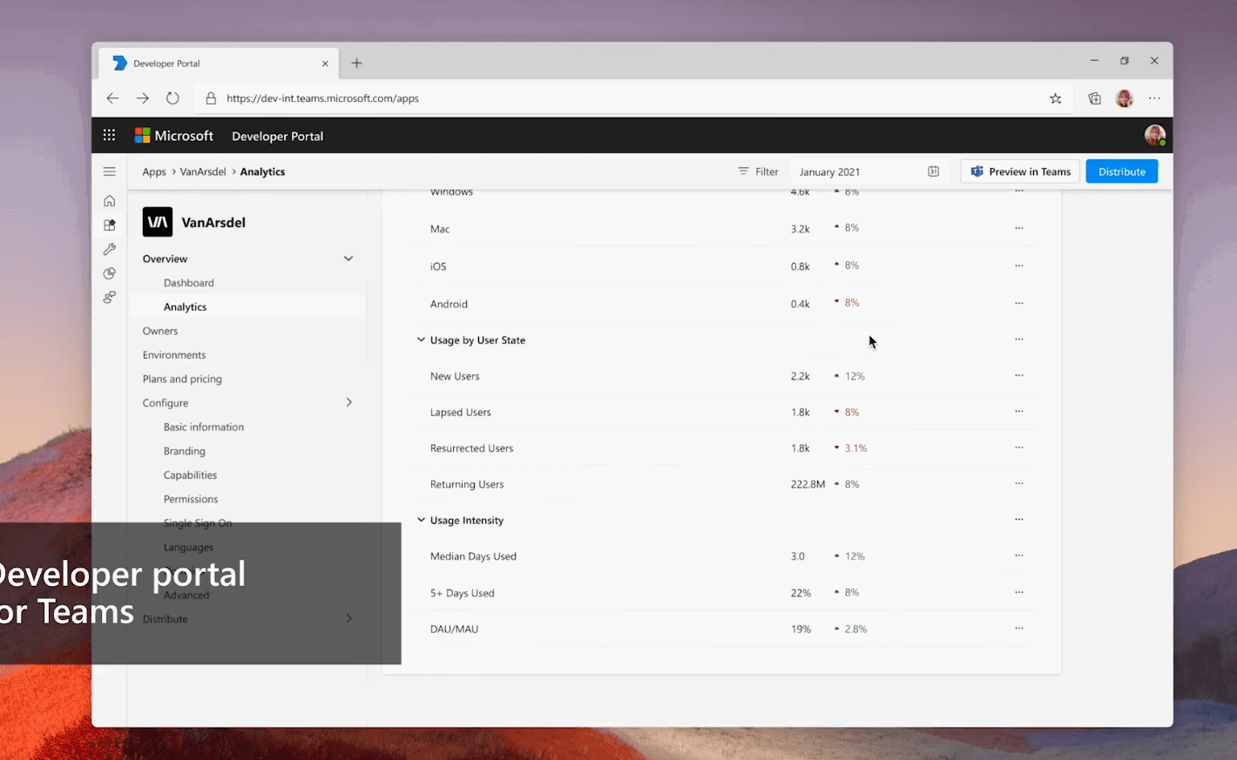Open more options for Returning Users row
This screenshot has height=760, width=1237.
[x=1018, y=483]
